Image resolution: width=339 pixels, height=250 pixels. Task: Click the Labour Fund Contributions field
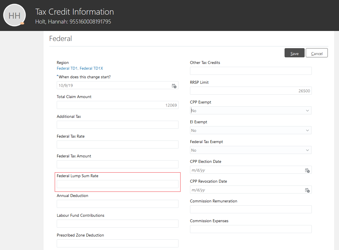pos(117,224)
